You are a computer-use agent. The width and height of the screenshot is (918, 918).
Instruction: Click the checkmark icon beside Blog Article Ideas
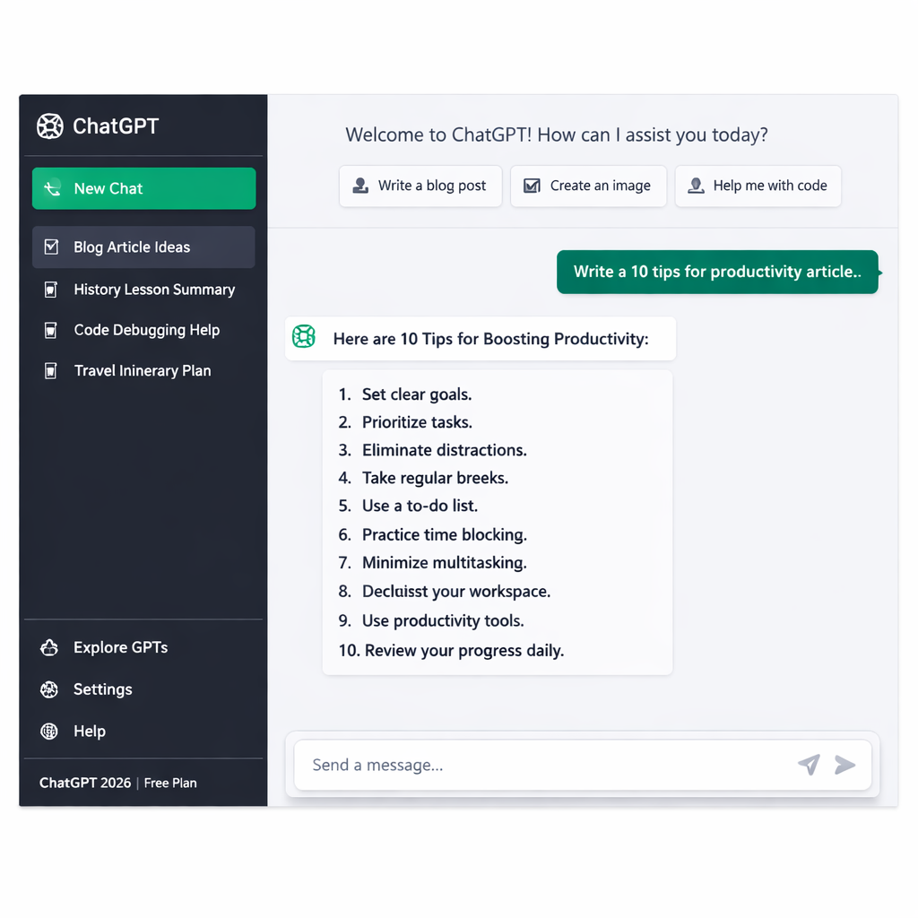point(50,247)
